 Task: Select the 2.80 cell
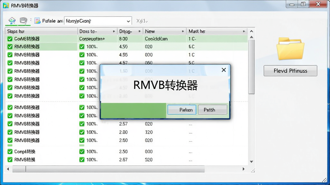[123, 132]
